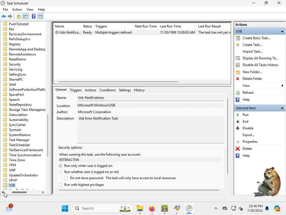Select the SystemRestore folder
Screen dimensions: 286x215
[x=20, y=135]
